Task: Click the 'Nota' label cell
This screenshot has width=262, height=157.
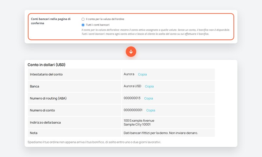Action: click(75, 133)
